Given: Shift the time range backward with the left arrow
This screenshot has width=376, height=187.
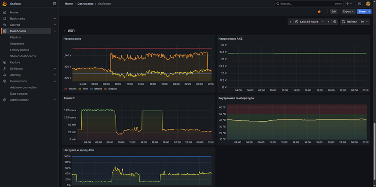Looking at the screenshot, I should 290,22.
